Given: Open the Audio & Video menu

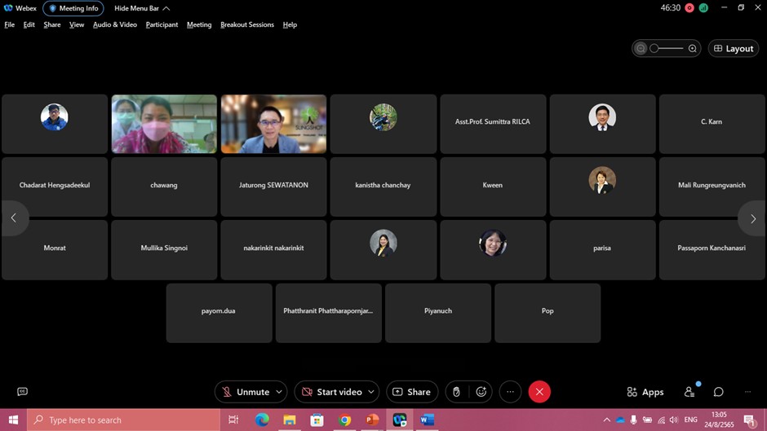Looking at the screenshot, I should tap(114, 24).
